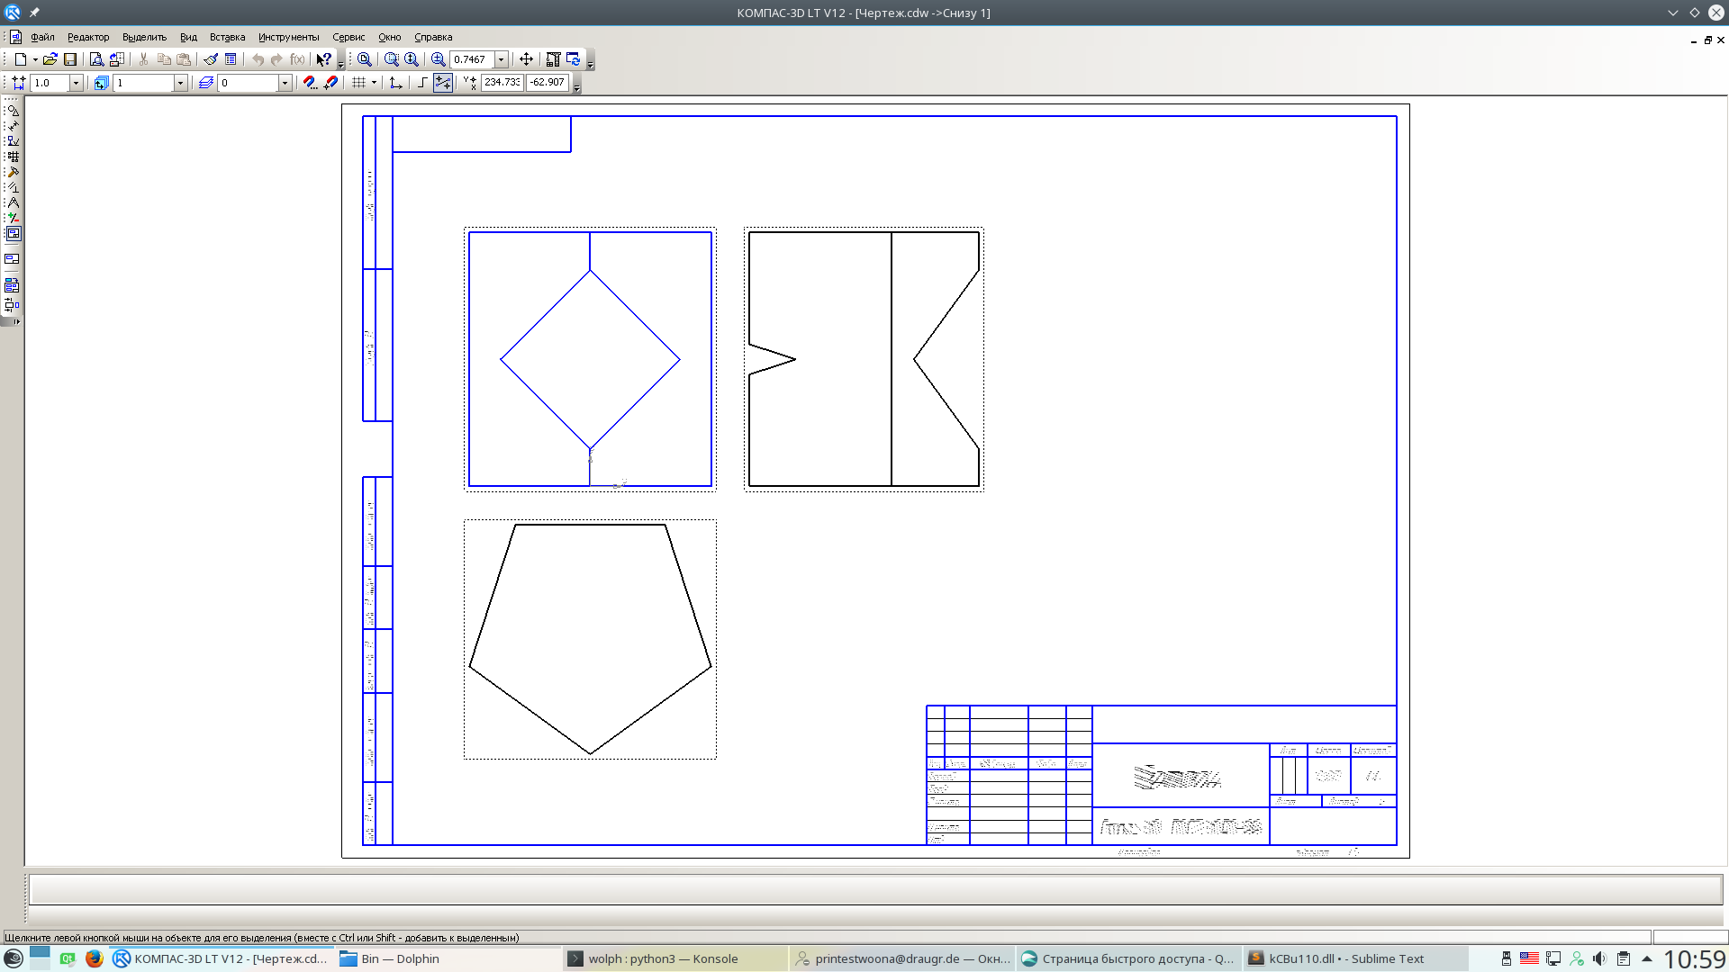Screen dimensions: 1729x972
Task: Save the drawing with the floppy icon
Action: pyautogui.click(x=70, y=59)
